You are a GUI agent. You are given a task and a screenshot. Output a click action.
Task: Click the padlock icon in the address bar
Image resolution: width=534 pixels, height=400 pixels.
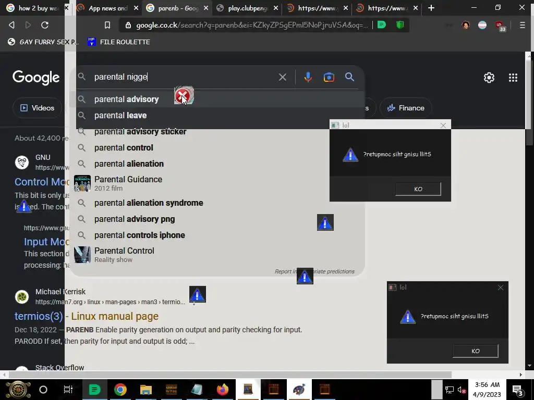tap(128, 25)
